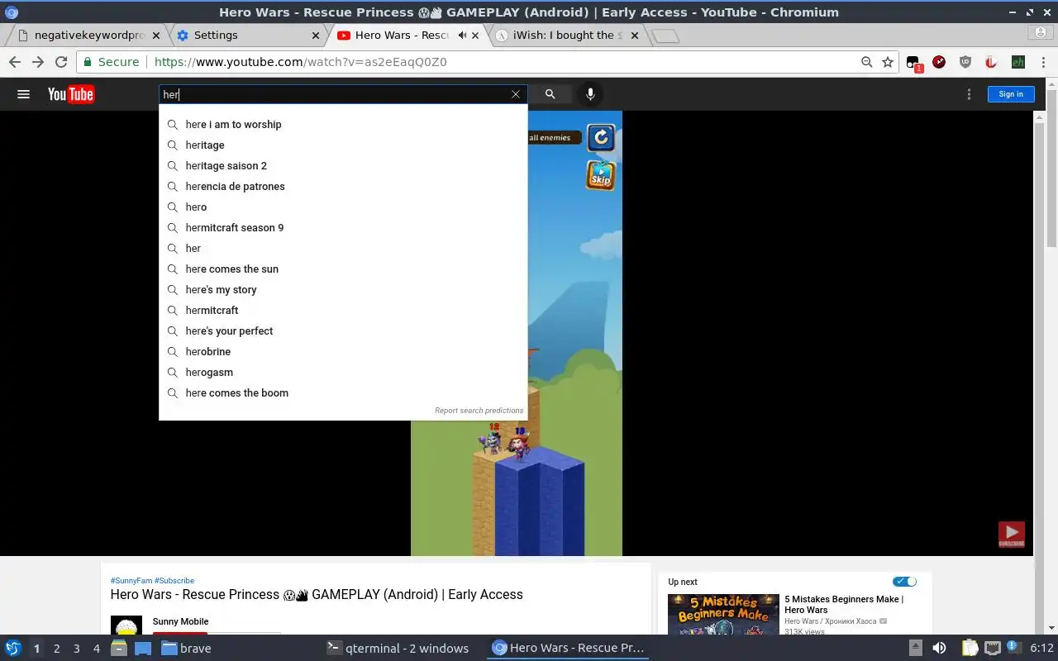This screenshot has height=661, width=1058.
Task: Open the dark red round extension icon
Action: [939, 62]
